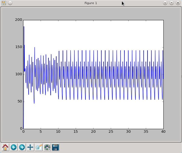Close the Figure 1 window

[x=178, y=3]
